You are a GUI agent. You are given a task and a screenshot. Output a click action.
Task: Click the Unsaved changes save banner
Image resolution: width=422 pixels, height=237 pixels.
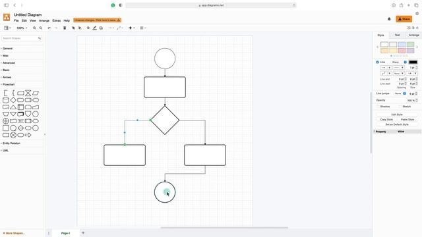click(x=97, y=20)
